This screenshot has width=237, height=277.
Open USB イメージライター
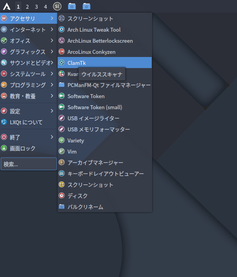[x=105, y=118]
